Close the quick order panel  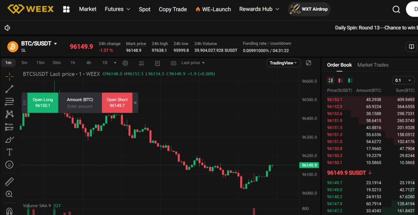[x=135, y=103]
